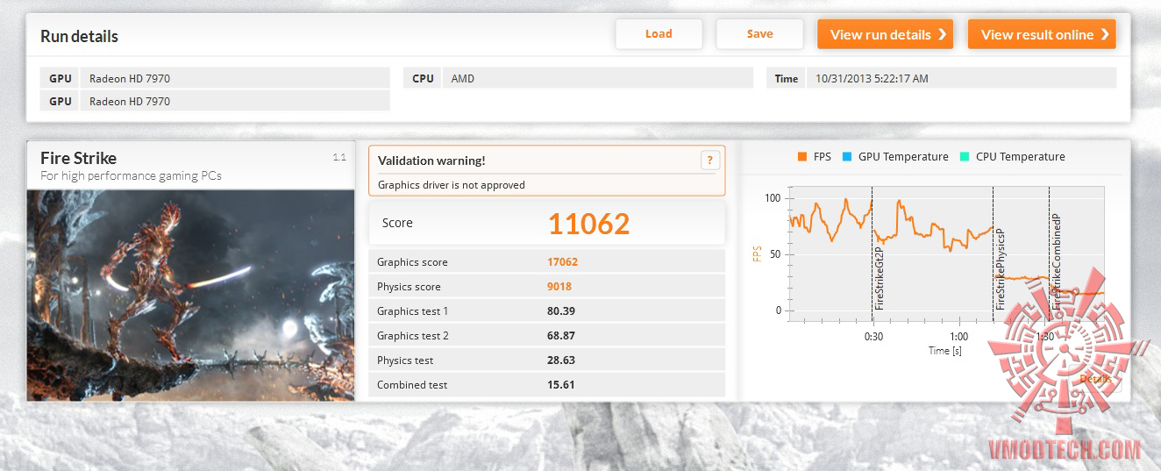Click the Fire Strike scene thumbnail
Screen dimensions: 1161x471
(x=190, y=296)
